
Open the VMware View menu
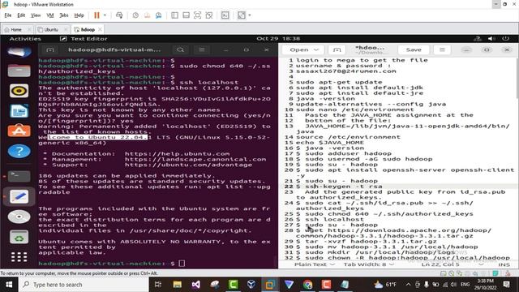pyautogui.click(x=36, y=15)
